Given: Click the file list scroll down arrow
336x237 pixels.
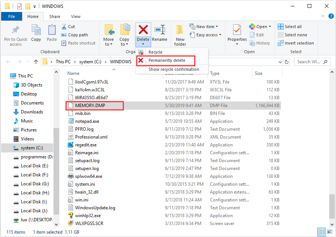Looking at the screenshot, I should point(332,225).
